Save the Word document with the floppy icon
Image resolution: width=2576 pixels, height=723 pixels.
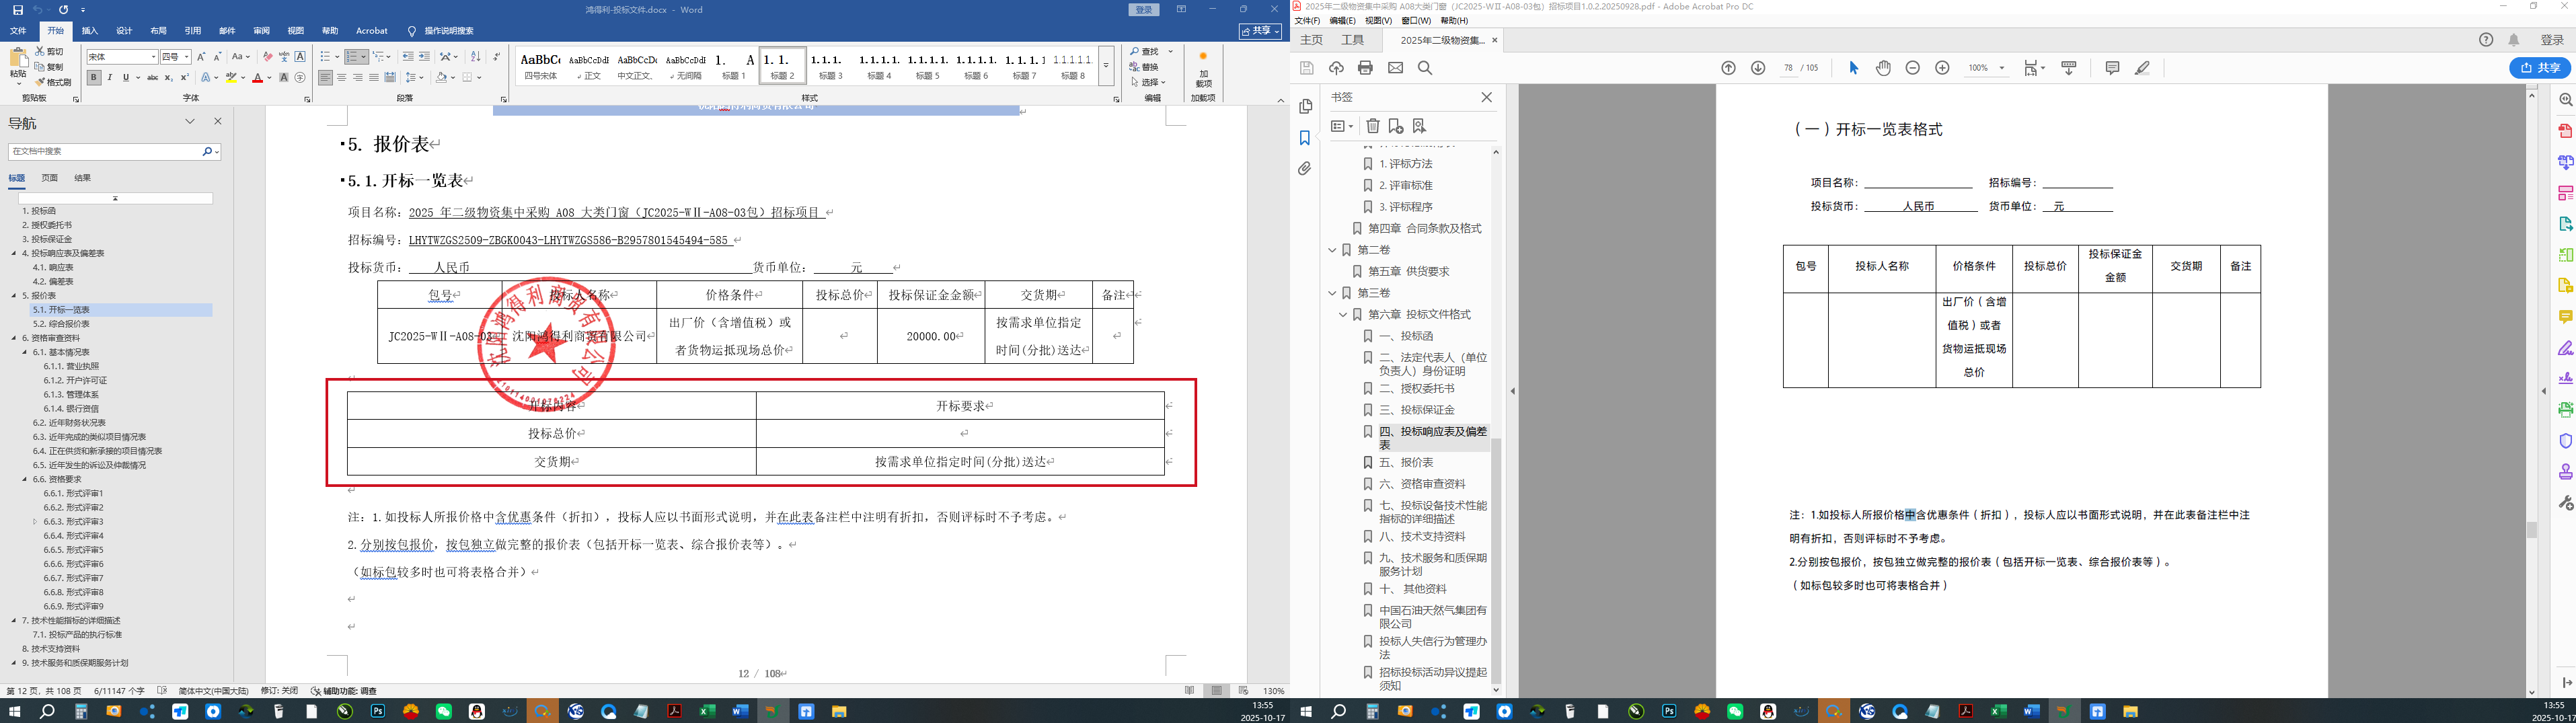coord(17,10)
